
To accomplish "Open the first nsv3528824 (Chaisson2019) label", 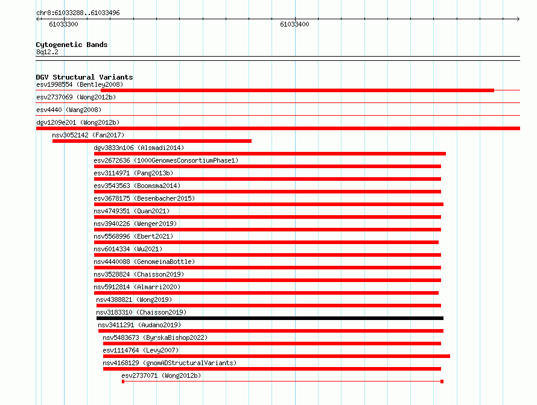I will (139, 274).
